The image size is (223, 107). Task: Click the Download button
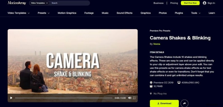tap(164, 103)
